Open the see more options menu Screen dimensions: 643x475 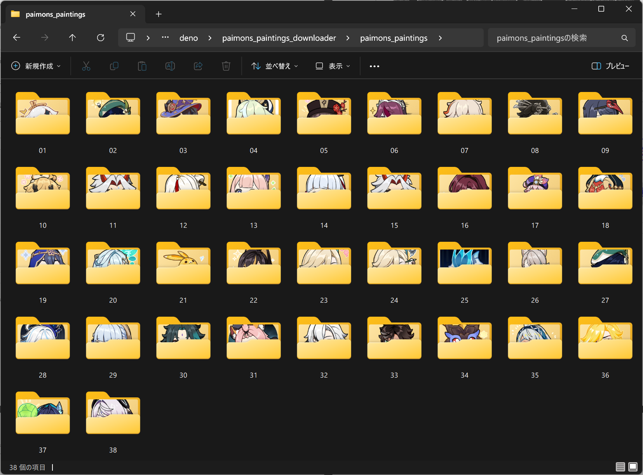375,66
